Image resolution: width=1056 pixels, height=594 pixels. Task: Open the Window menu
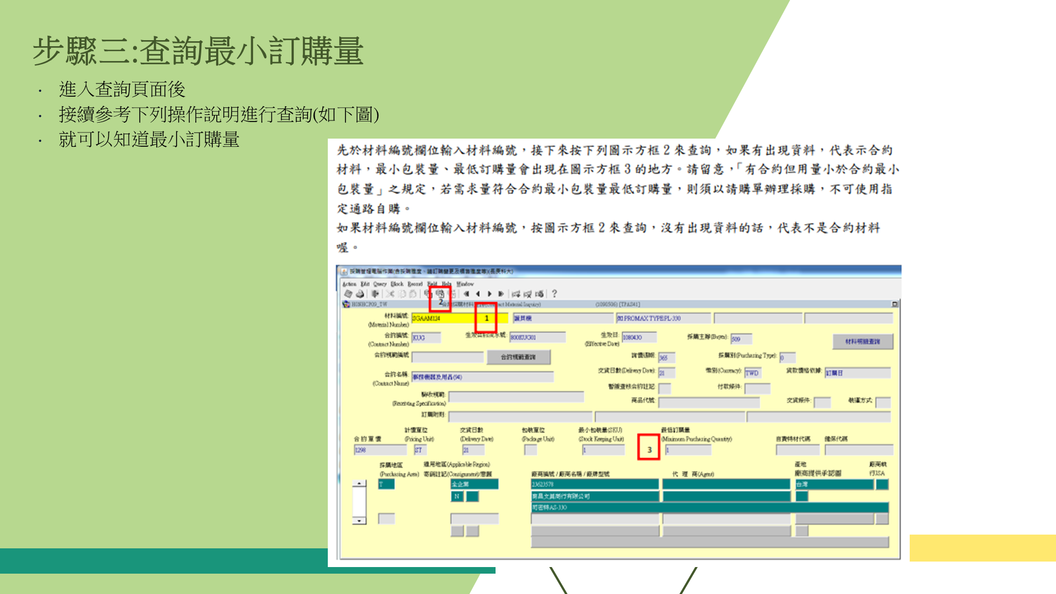pyautogui.click(x=465, y=284)
